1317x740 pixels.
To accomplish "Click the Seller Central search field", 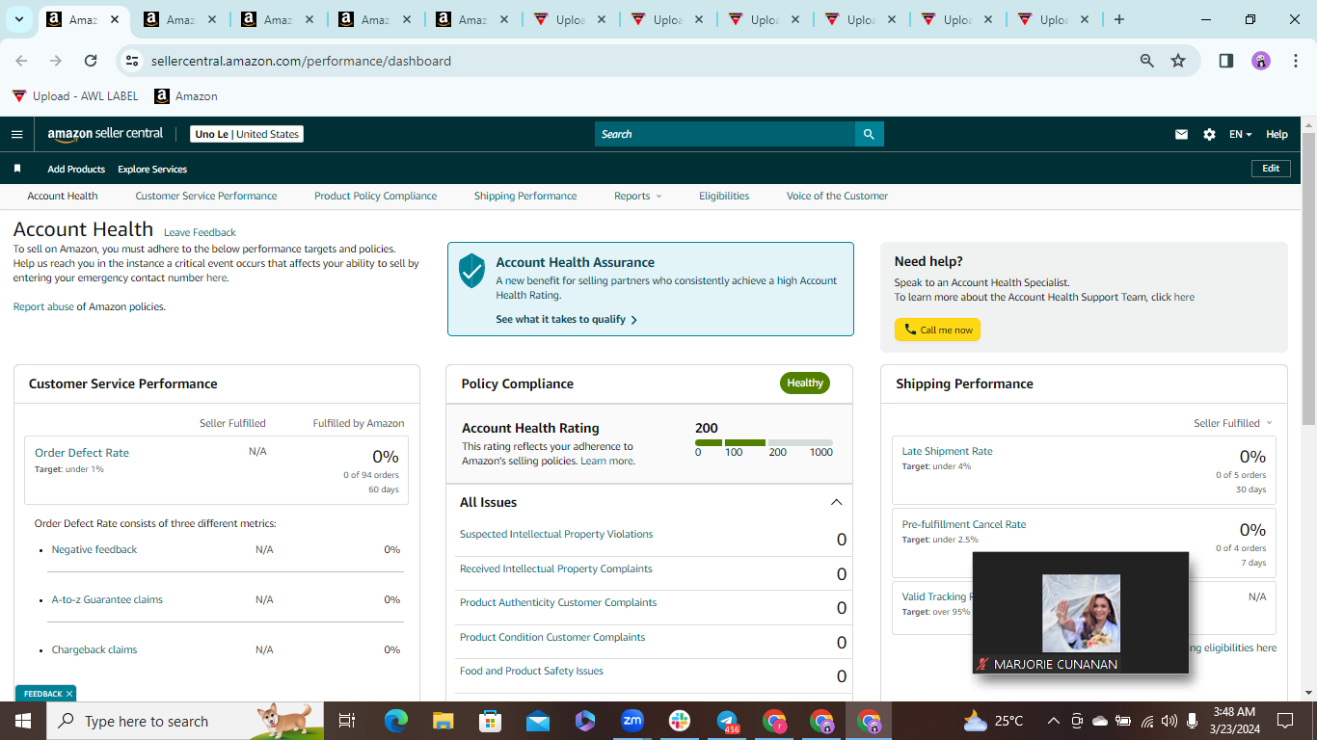I will point(725,134).
